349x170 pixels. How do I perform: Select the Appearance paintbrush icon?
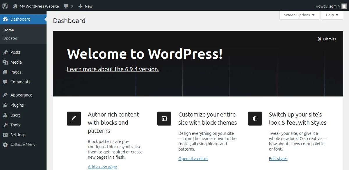pyautogui.click(x=5, y=95)
